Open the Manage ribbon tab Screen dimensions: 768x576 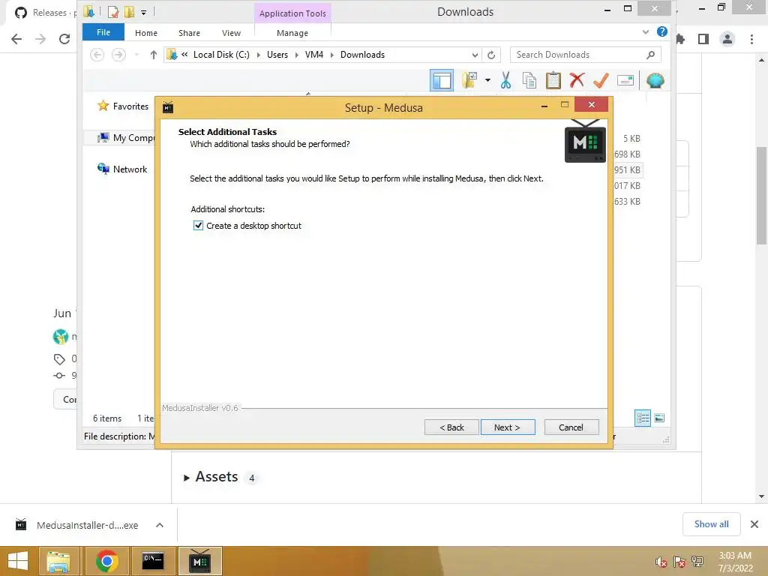point(292,33)
